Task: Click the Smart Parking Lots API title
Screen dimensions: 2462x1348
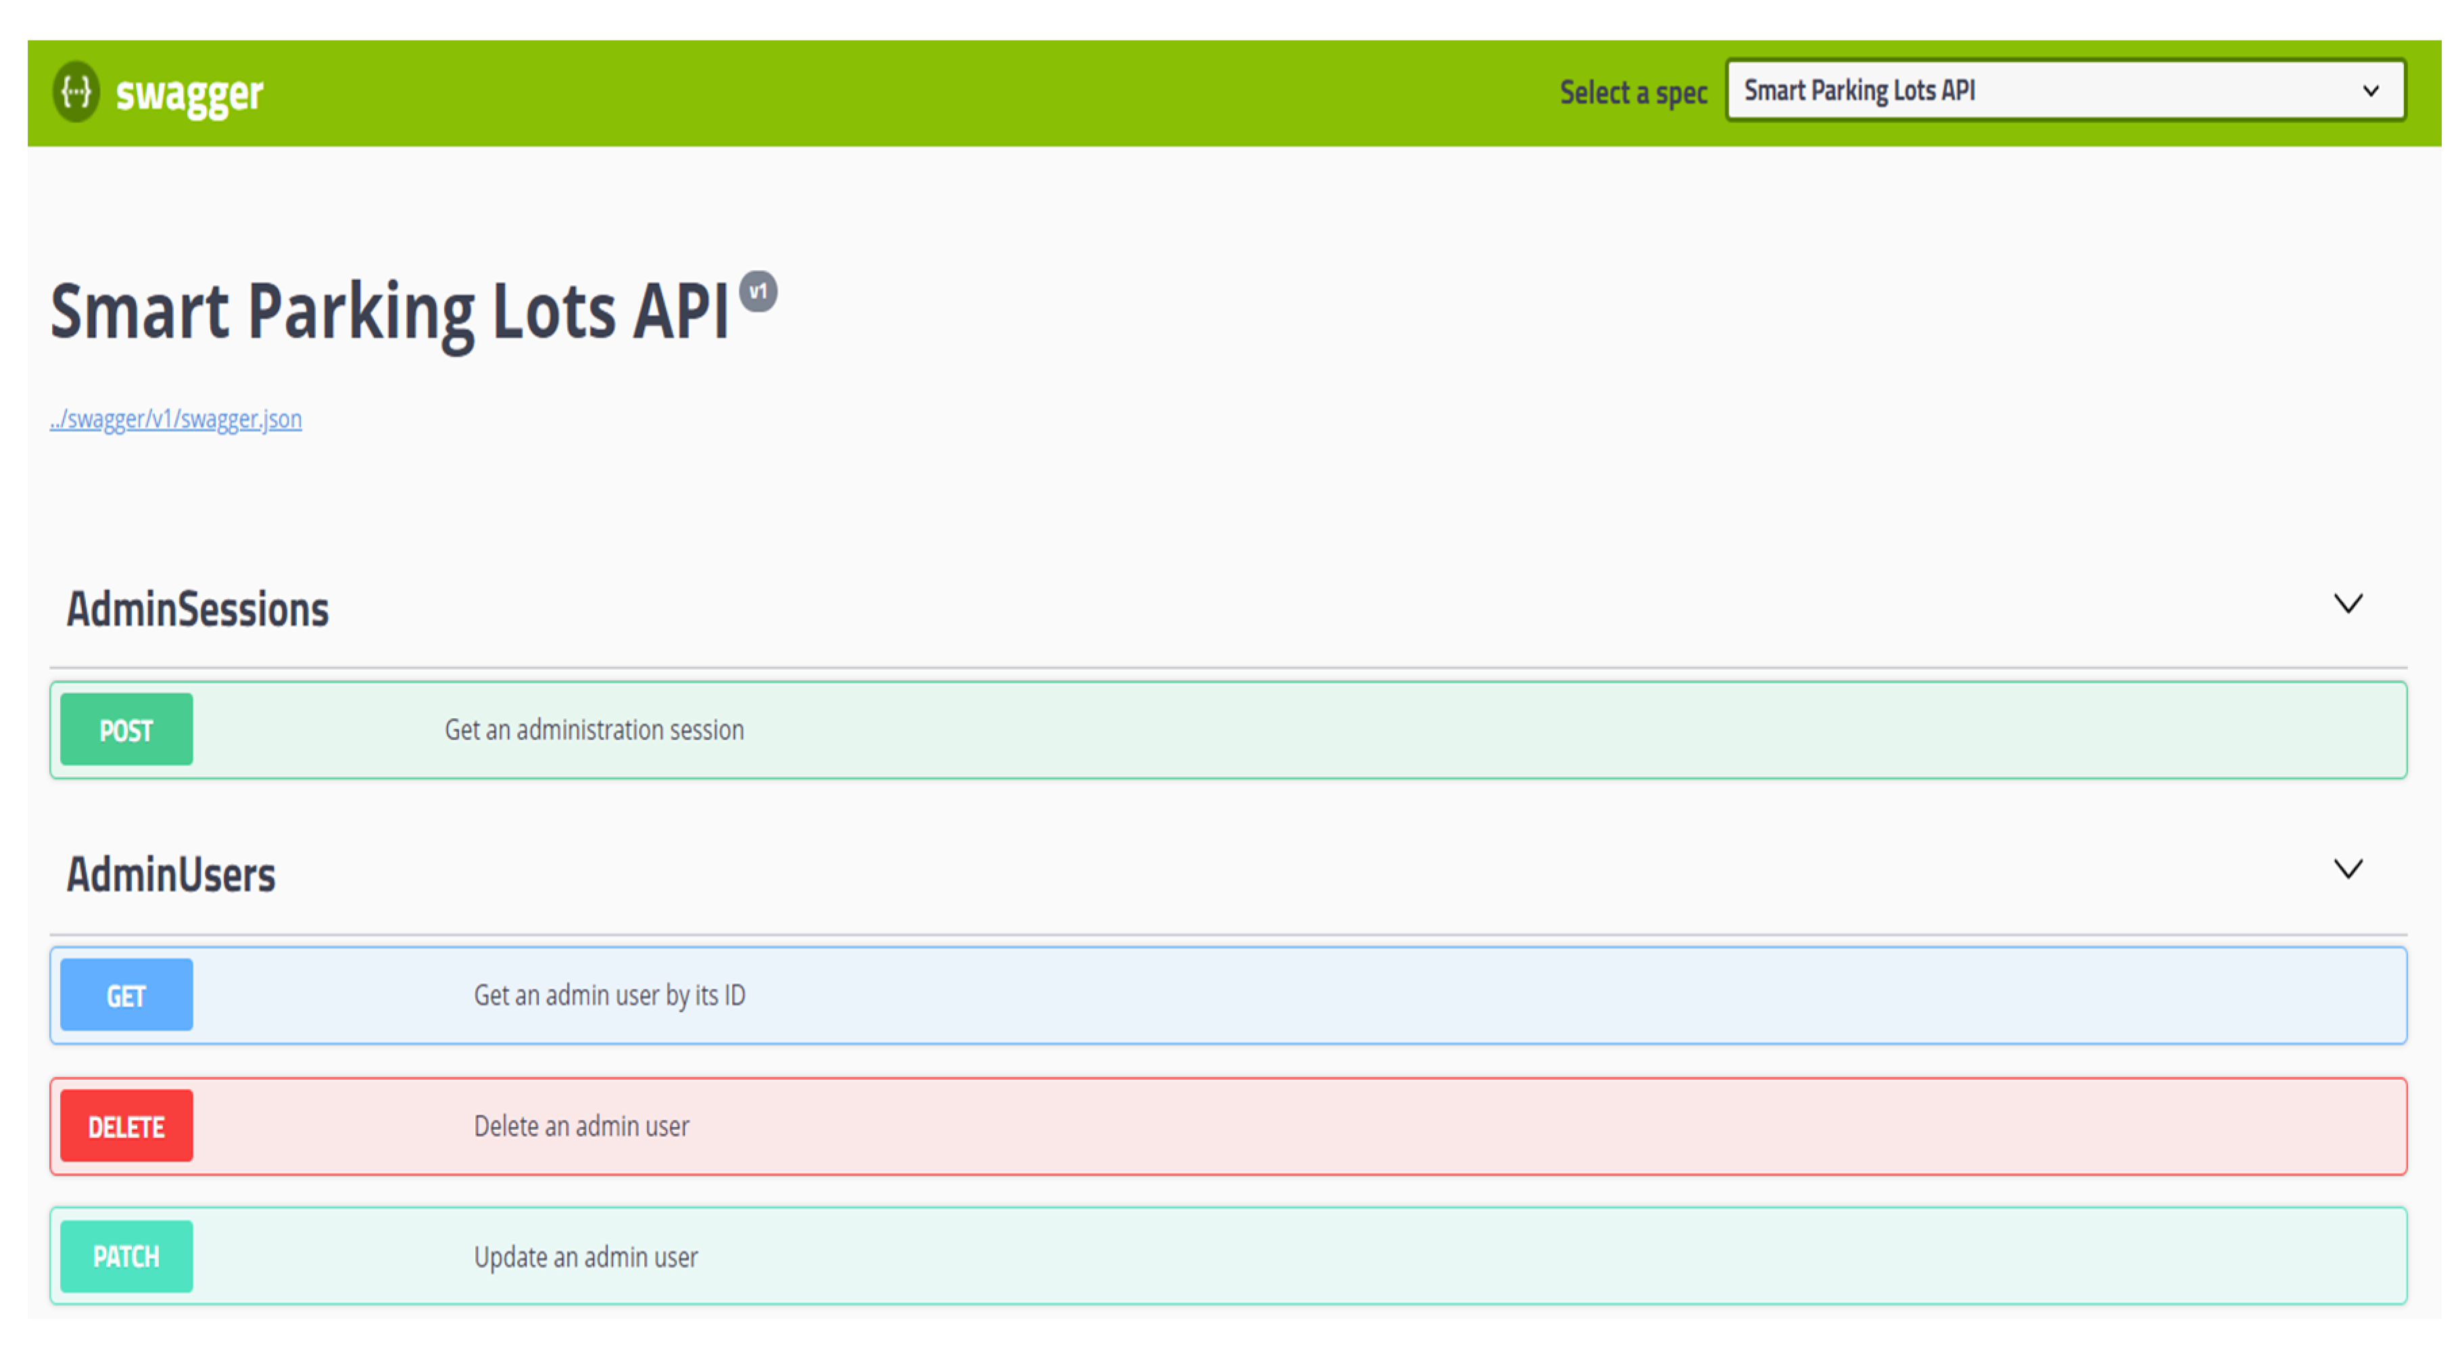Action: [x=389, y=311]
